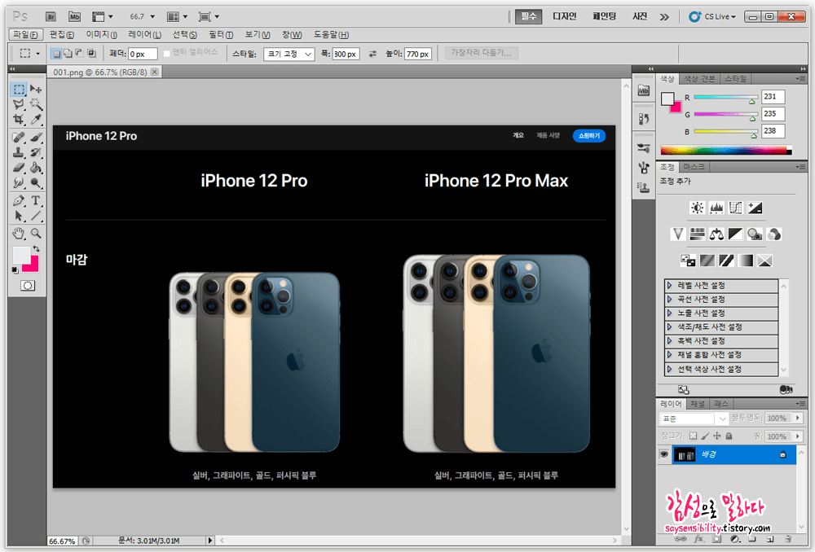815x552 pixels.
Task: Select the Magic Wand tool
Action: tap(36, 104)
